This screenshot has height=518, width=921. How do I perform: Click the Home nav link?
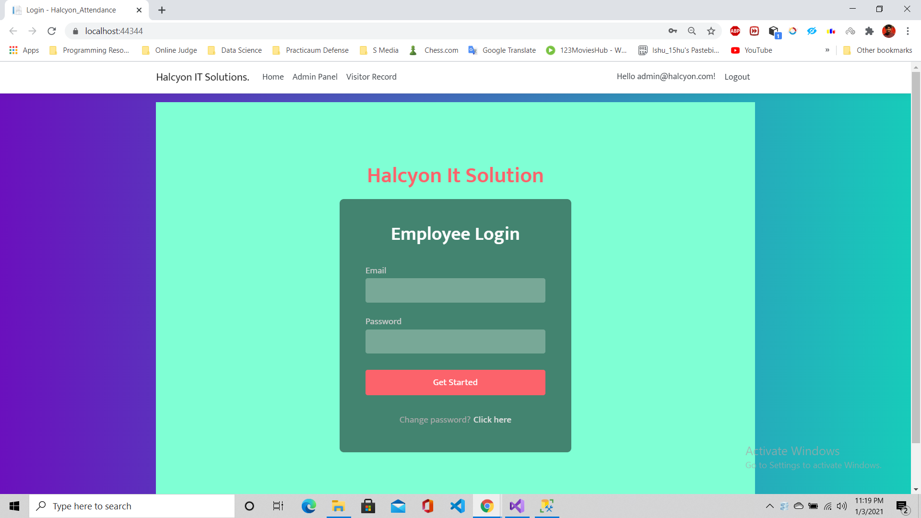(273, 77)
